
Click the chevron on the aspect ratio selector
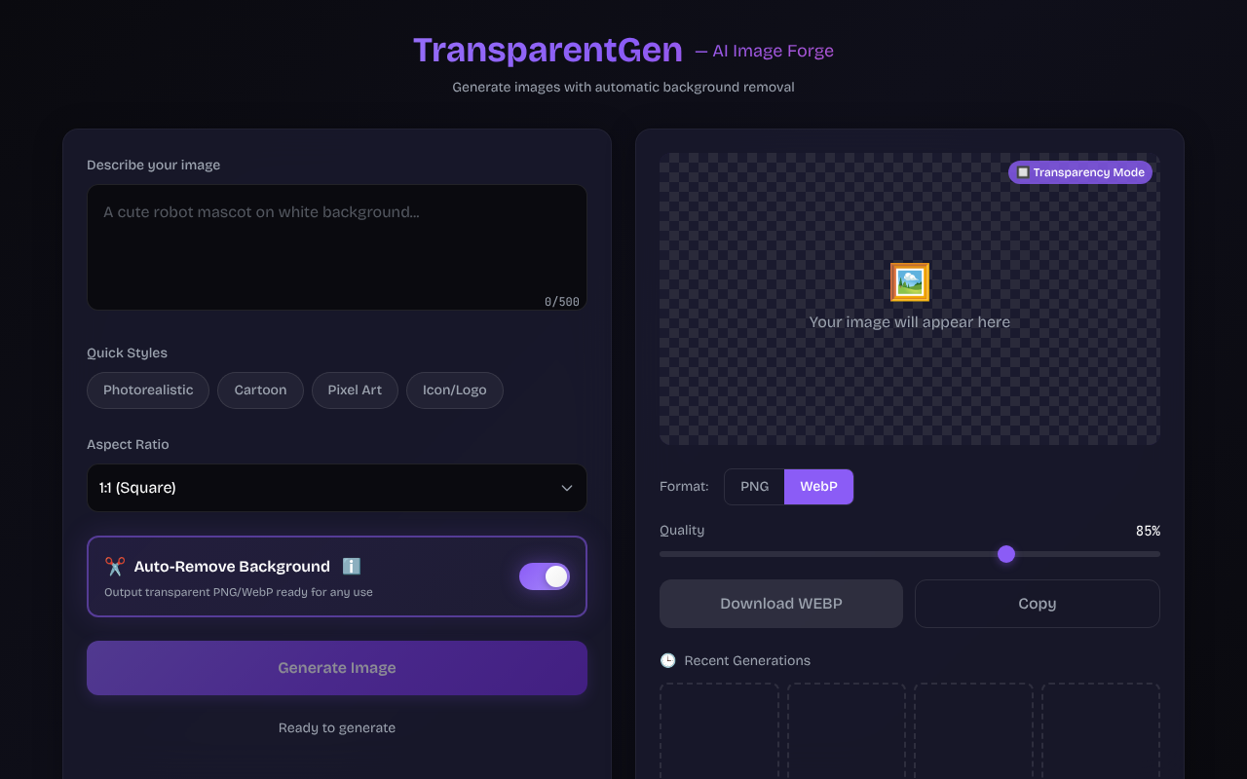[x=566, y=487]
